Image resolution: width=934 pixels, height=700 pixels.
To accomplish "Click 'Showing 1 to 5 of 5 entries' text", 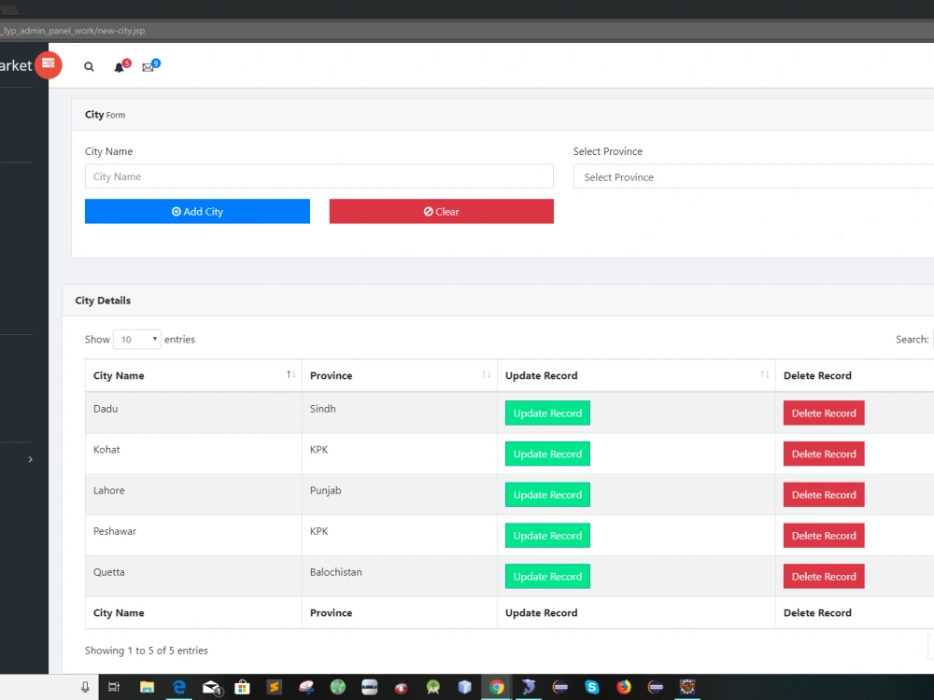I will coord(146,651).
